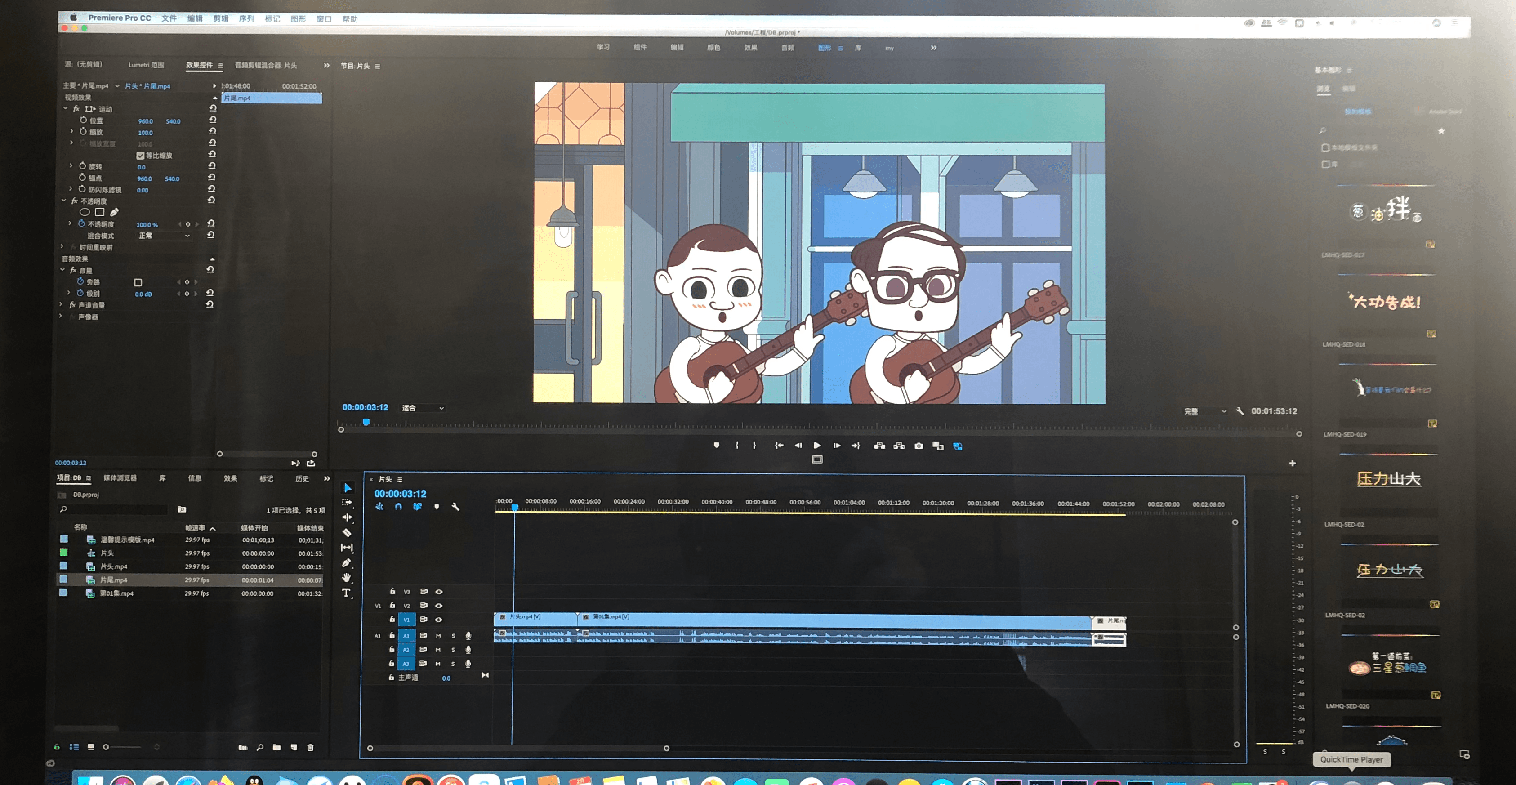
Task: Switch to the 媒体浏览器 tab
Action: tap(120, 478)
